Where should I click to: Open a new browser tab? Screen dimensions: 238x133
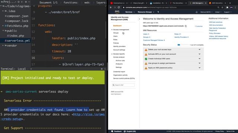[x=230, y=3]
